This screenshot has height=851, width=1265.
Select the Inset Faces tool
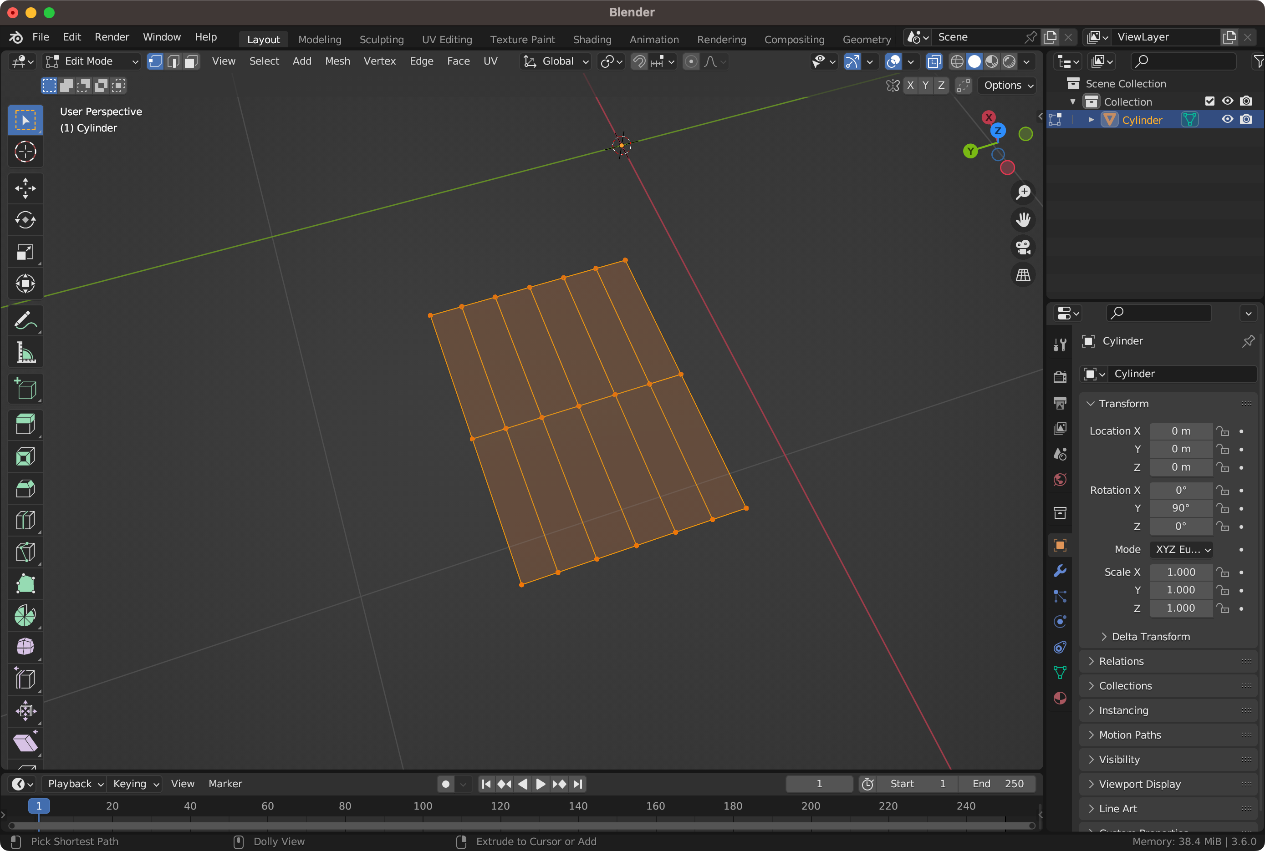coord(26,456)
